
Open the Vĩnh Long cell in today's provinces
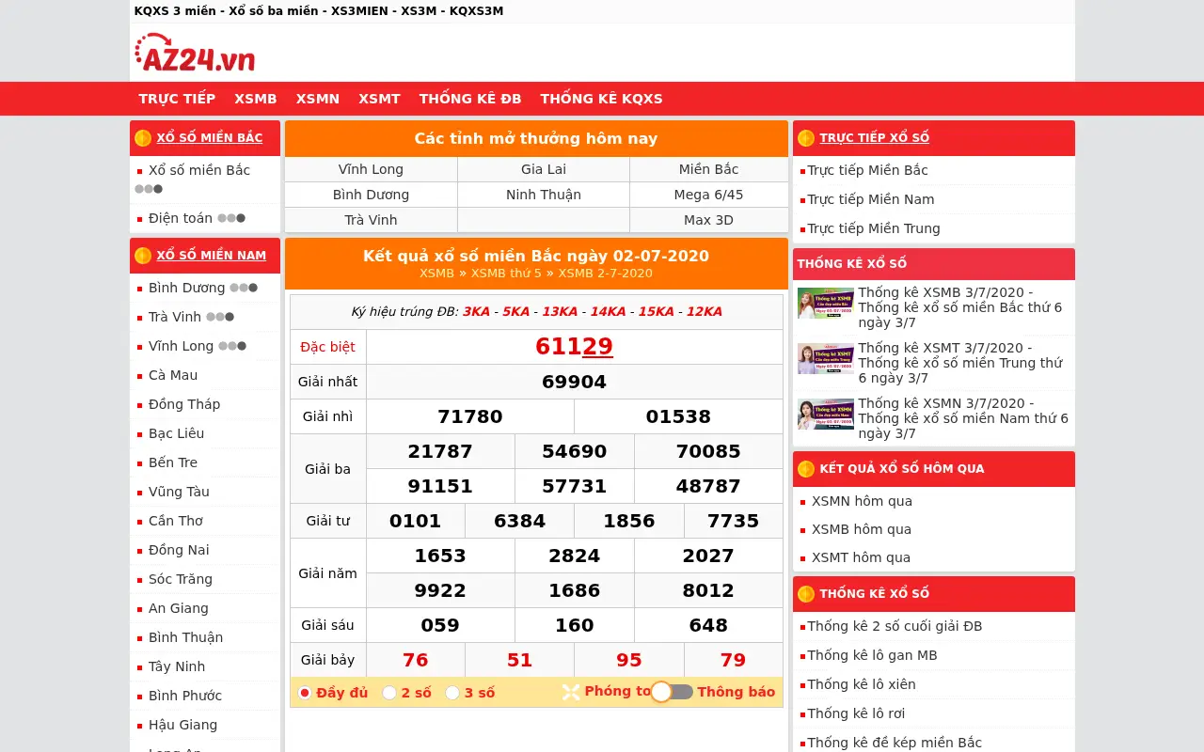[x=372, y=169]
